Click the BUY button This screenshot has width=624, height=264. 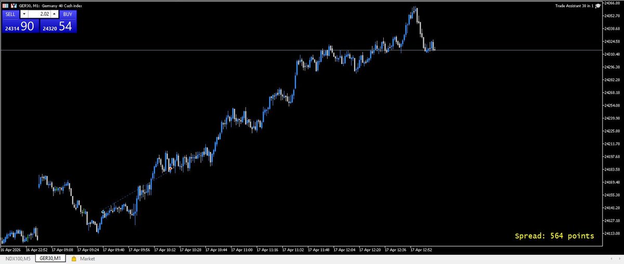point(68,14)
